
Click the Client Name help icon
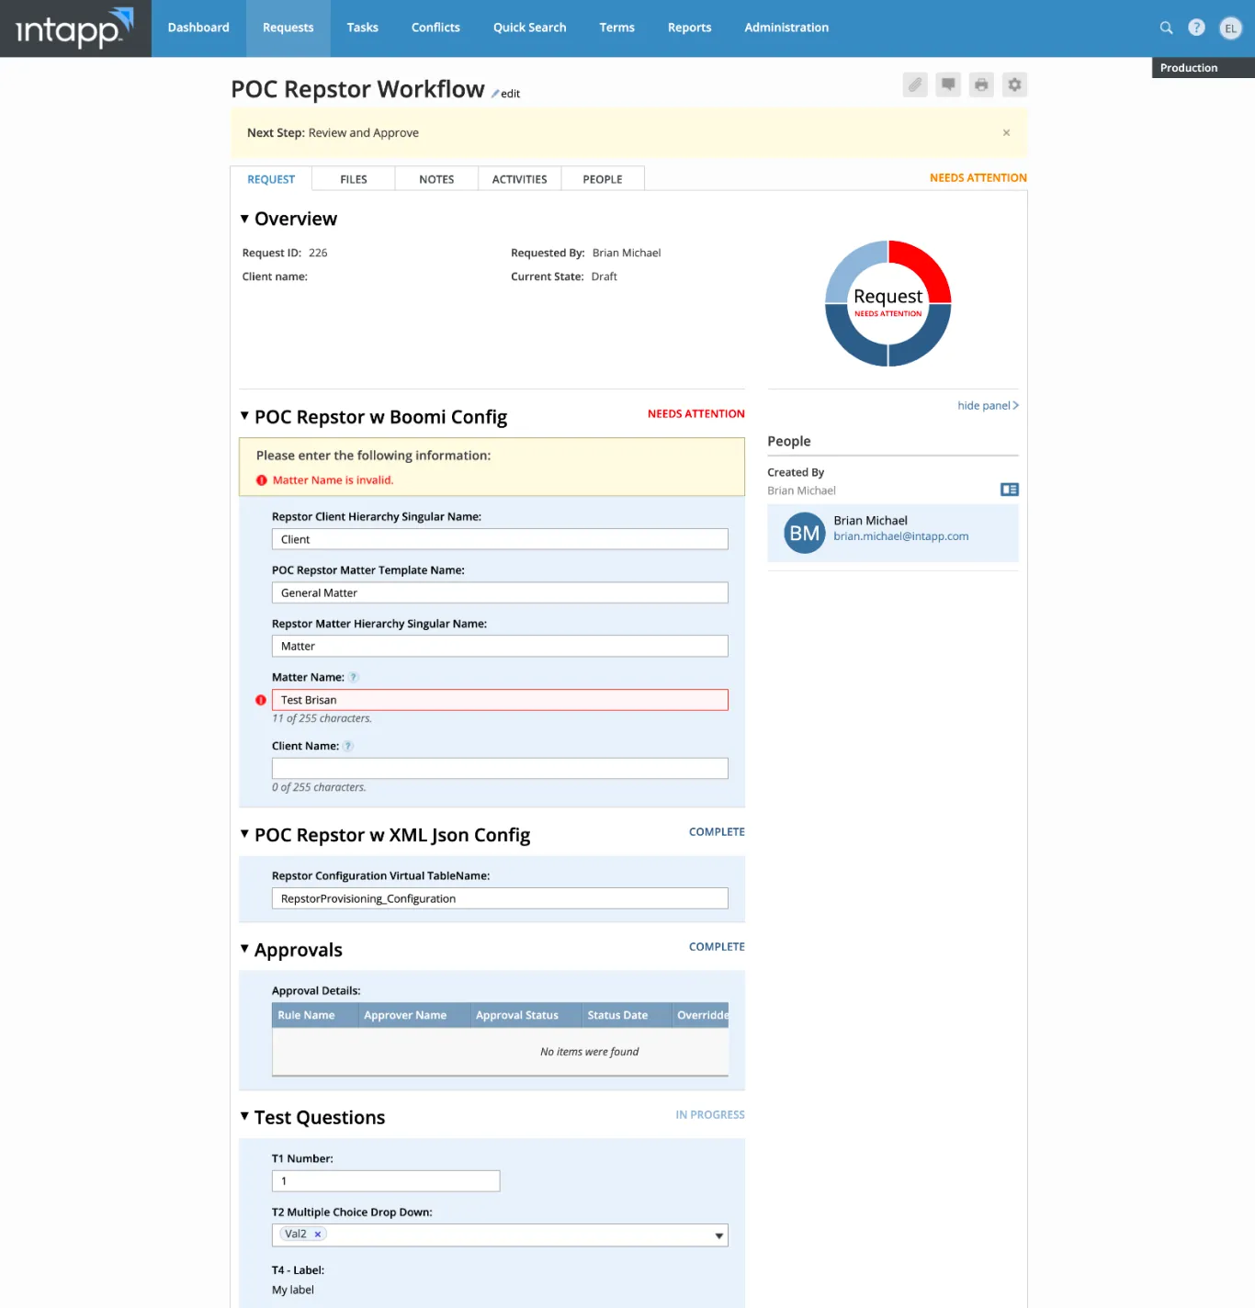[348, 747]
